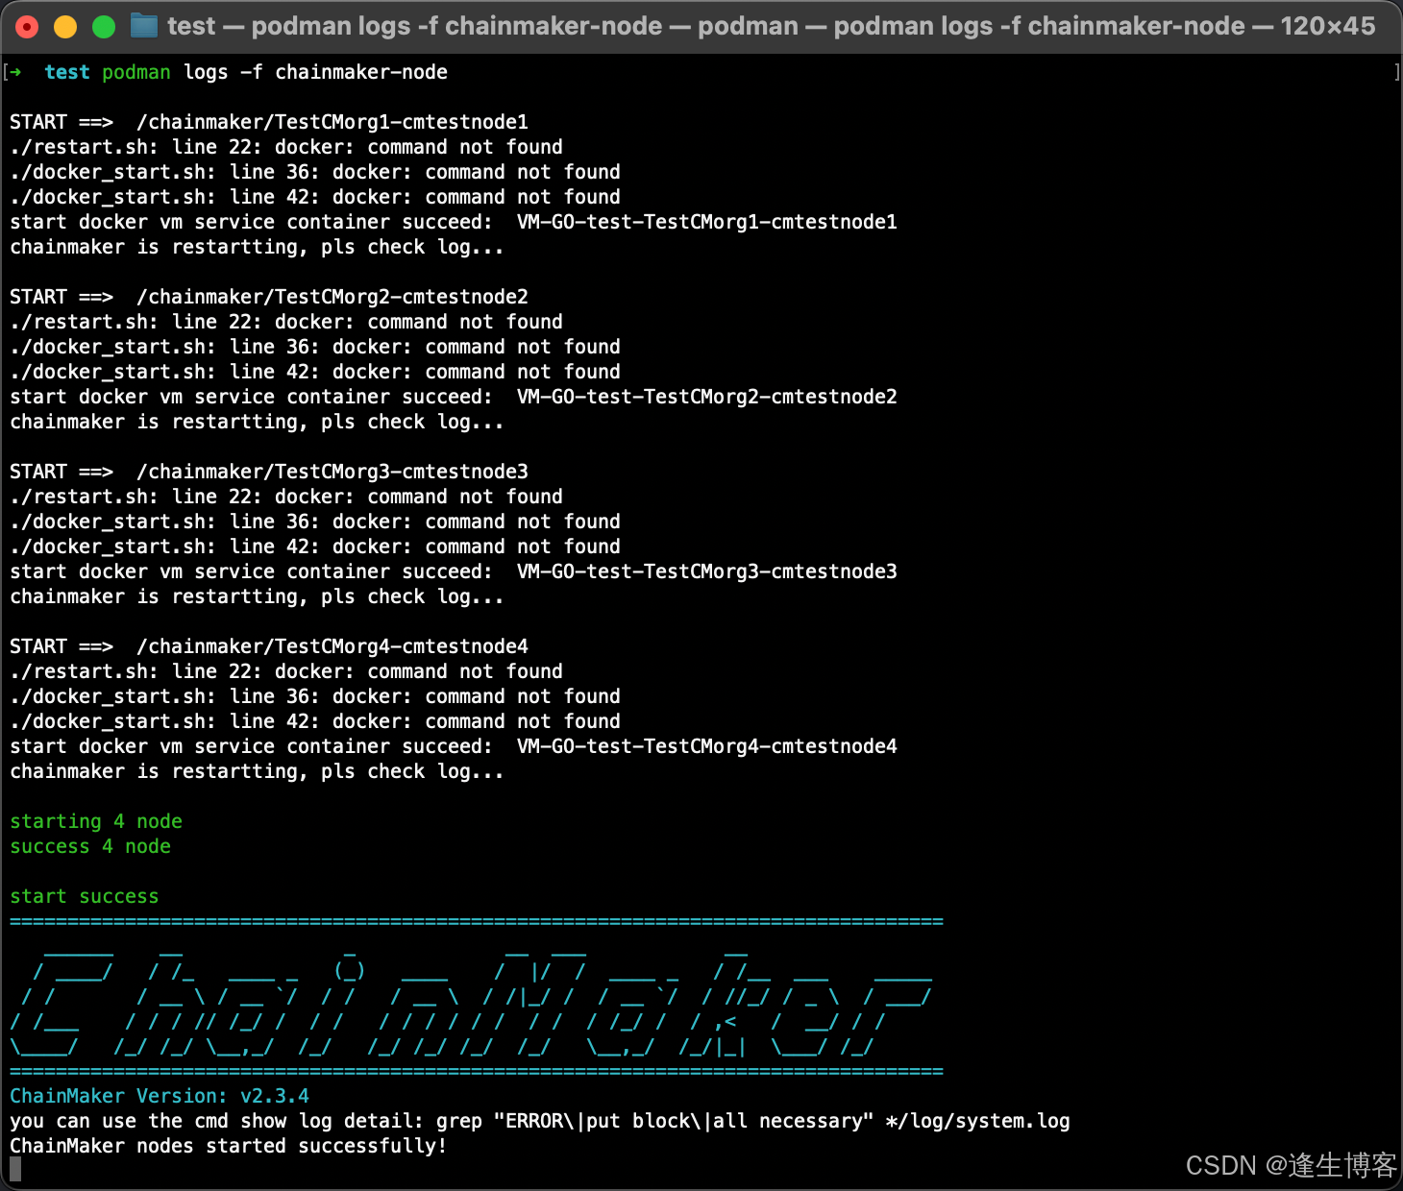Click the green 'success 4 node' line

[90, 846]
